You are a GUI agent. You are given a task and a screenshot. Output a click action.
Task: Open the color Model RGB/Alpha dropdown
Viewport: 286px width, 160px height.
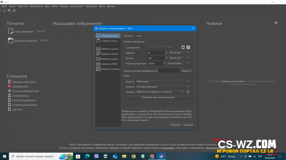click(x=163, y=82)
